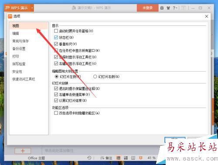Switch to normal view icon in status bar
218x165 pixels.
(x=119, y=158)
